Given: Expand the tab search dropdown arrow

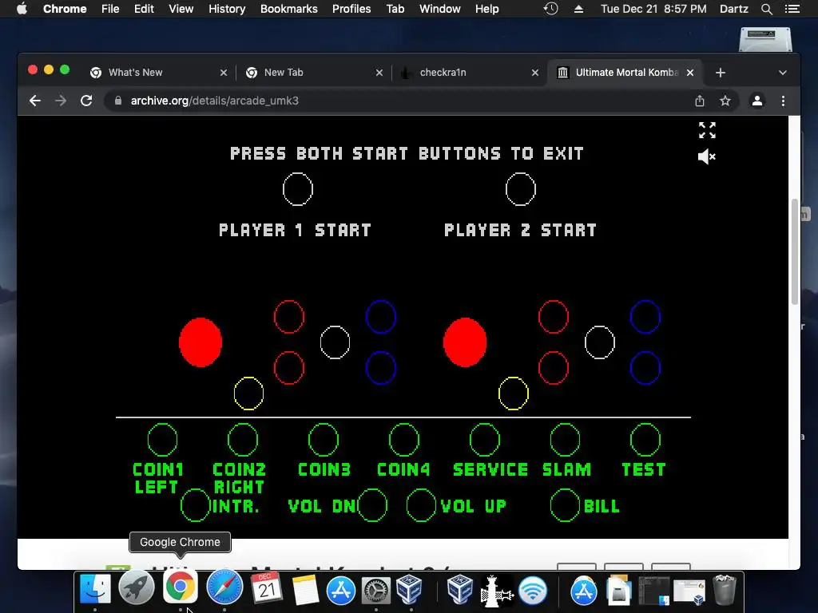Looking at the screenshot, I should pyautogui.click(x=783, y=73).
